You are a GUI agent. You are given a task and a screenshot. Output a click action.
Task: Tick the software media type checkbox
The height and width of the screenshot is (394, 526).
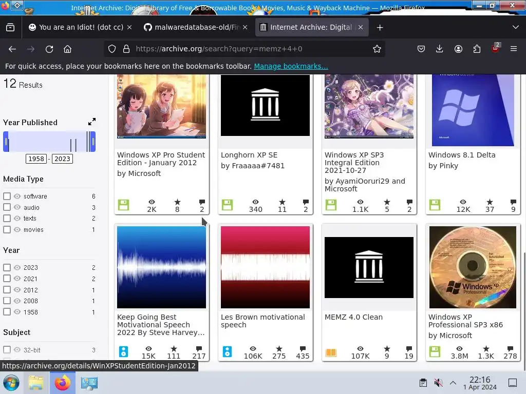[7, 196]
